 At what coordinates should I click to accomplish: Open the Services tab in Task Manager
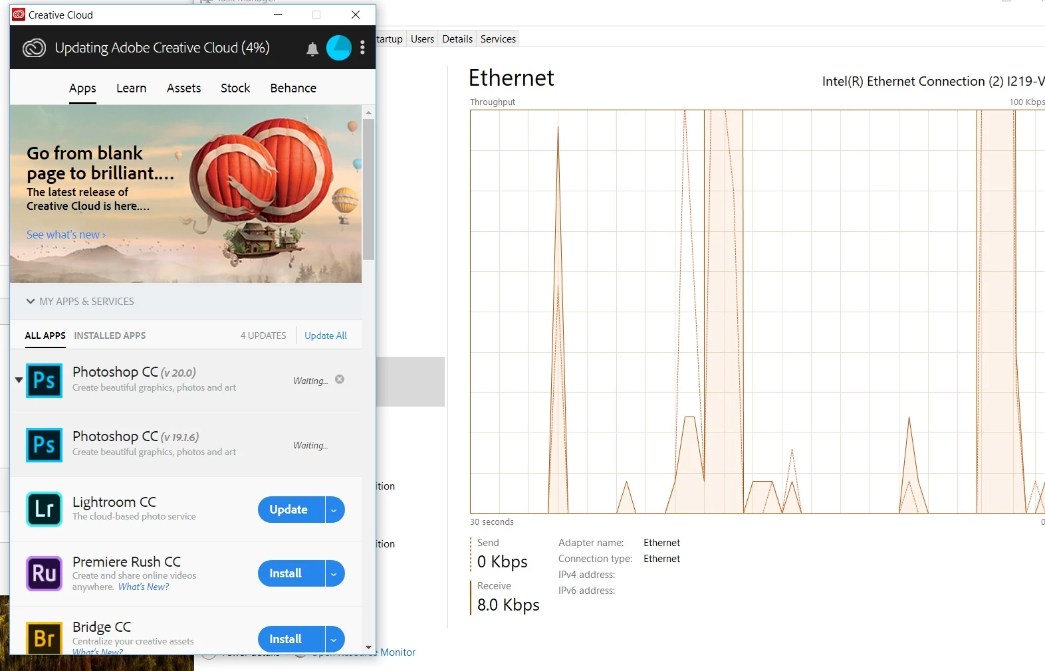click(498, 39)
